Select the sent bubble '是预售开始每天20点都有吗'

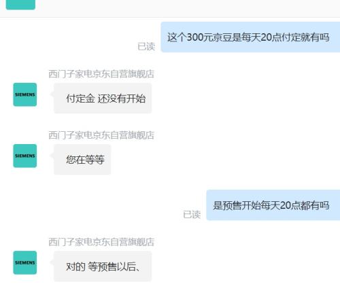pyautogui.click(x=273, y=205)
